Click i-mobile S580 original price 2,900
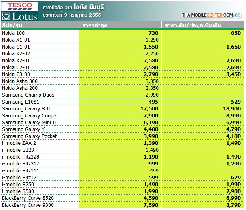 point(233,191)
